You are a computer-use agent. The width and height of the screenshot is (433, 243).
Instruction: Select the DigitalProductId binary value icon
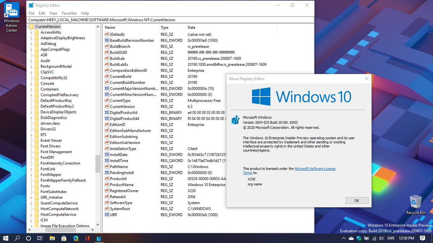(106, 113)
